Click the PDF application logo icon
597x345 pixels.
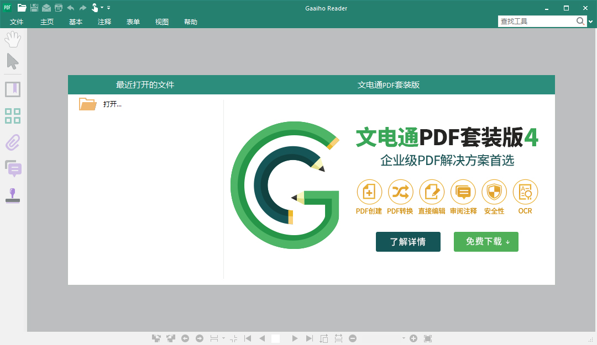click(7, 8)
